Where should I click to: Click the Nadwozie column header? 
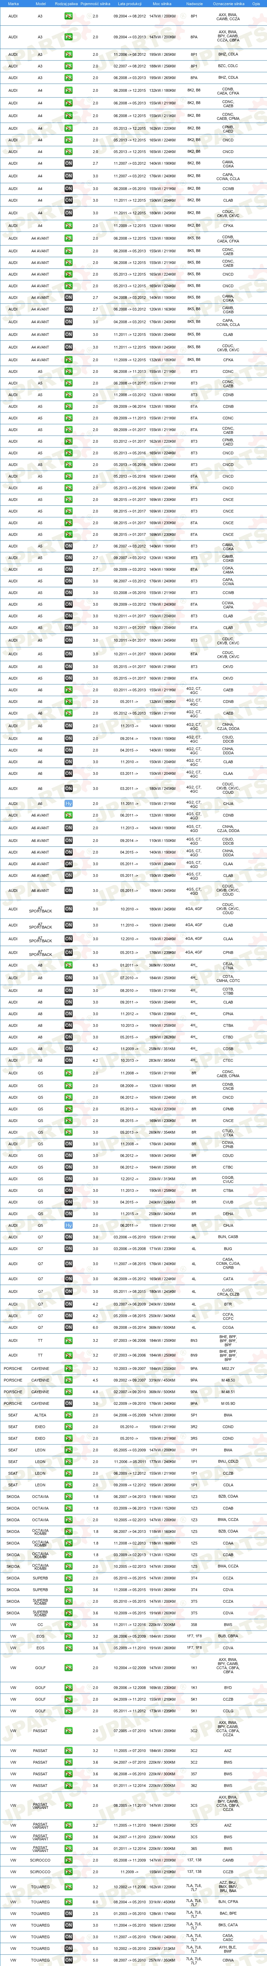(194, 3)
